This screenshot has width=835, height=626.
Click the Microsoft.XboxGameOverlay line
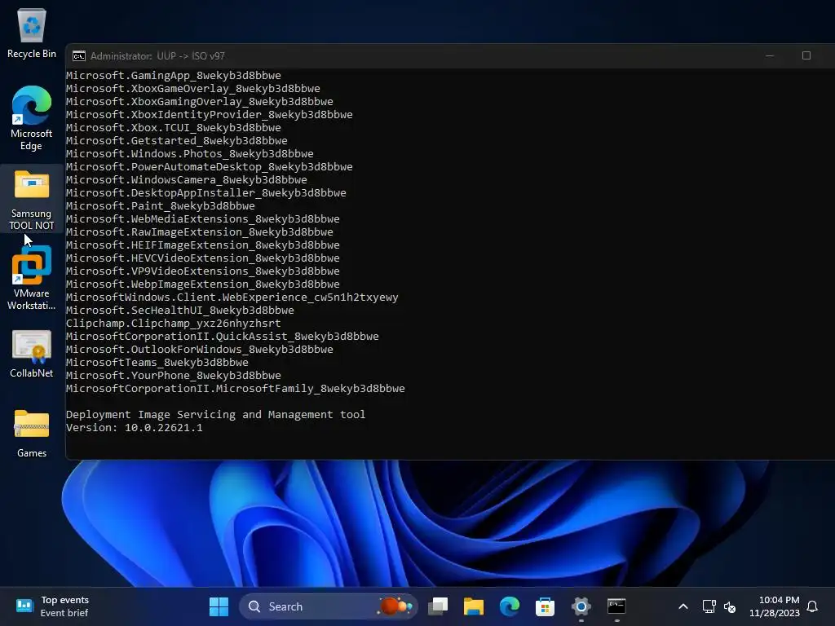tap(193, 88)
